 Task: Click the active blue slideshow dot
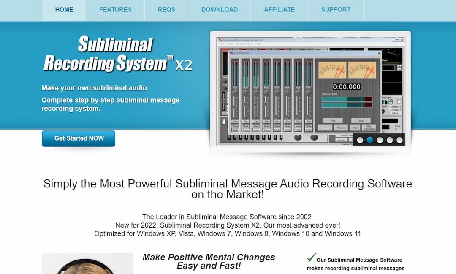370,140
